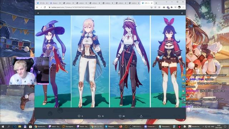Click chat message 'костюм от виктории сикрет'
The image size is (229, 129).
209,75
